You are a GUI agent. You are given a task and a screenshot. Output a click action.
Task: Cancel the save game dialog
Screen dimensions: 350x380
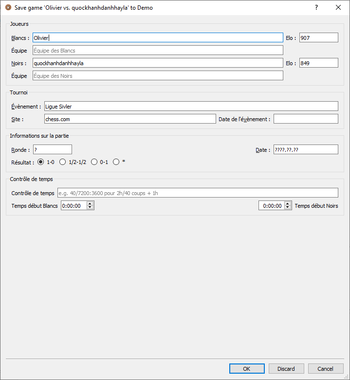(x=325, y=369)
